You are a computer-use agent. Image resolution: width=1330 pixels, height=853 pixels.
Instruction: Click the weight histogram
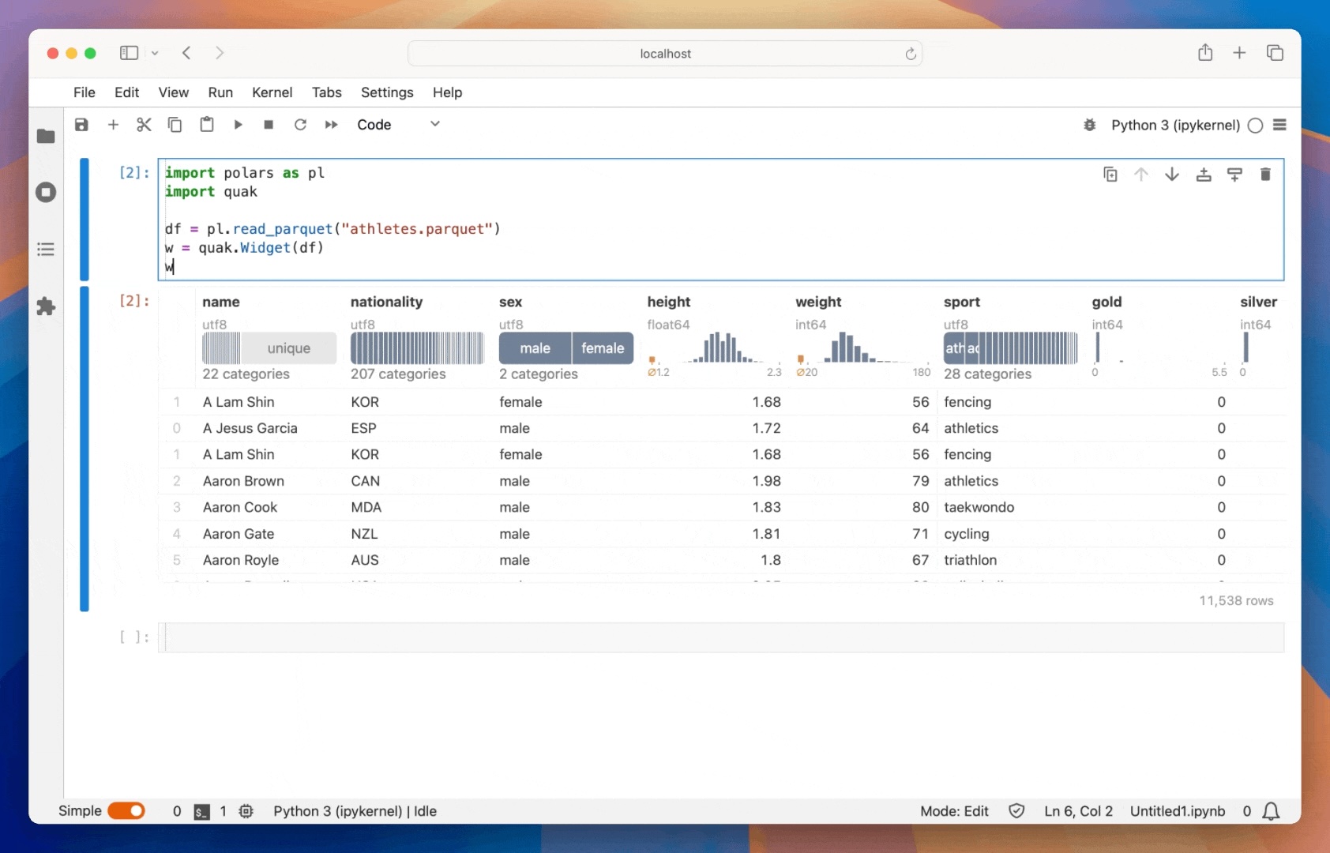pyautogui.click(x=863, y=348)
